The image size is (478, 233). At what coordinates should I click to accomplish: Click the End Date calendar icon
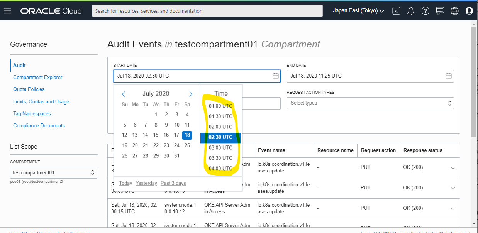(x=449, y=76)
